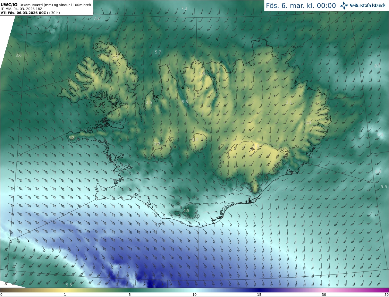Click the '0' tick on the color scale
The height and width of the screenshot is (297, 389).
click(x=1, y=295)
